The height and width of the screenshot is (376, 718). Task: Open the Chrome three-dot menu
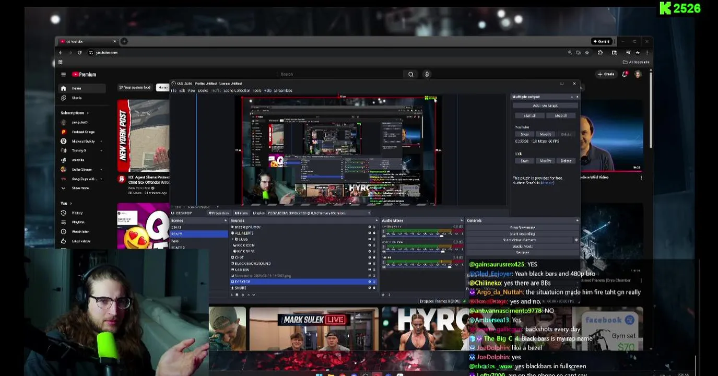pos(647,52)
